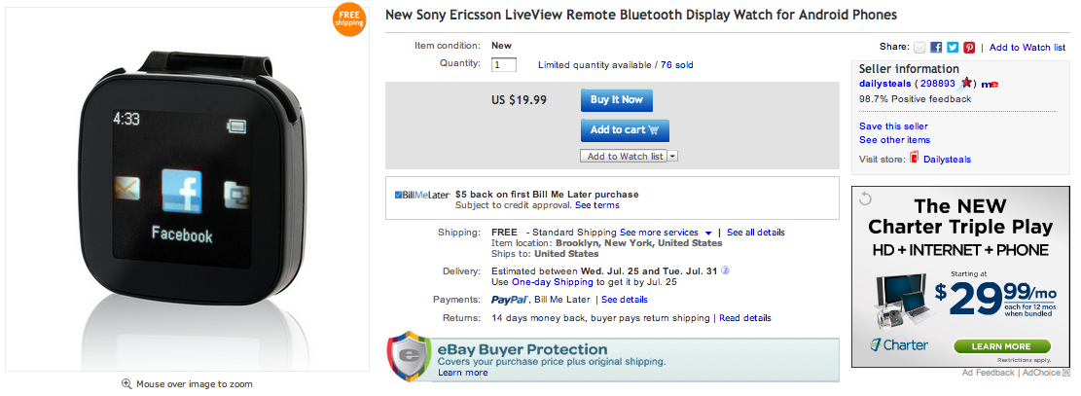Screen dimensions: 1081x396
Task: Share this item on Twitter
Action: pos(953,47)
